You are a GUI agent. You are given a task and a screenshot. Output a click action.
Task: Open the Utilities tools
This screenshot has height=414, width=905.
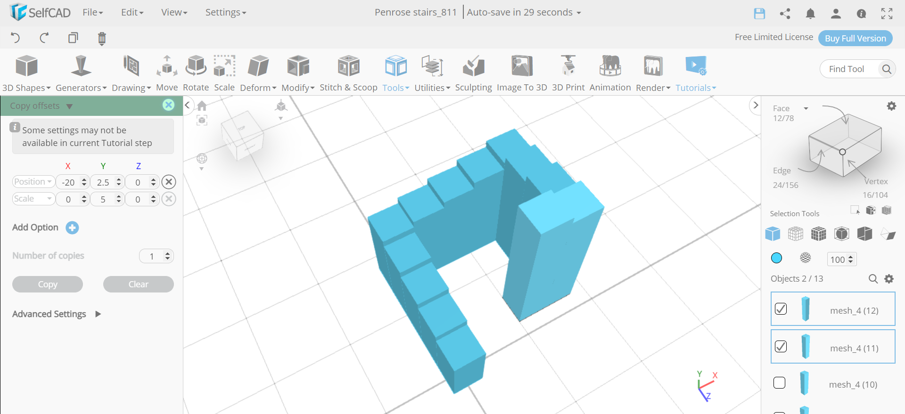pyautogui.click(x=432, y=73)
